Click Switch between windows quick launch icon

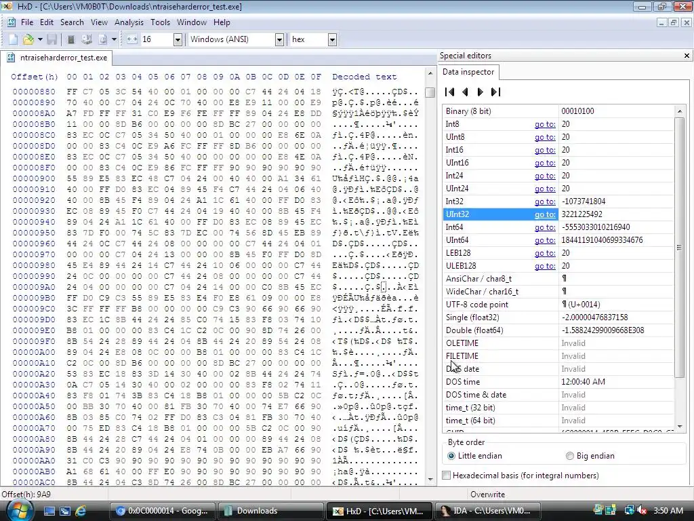tap(65, 511)
